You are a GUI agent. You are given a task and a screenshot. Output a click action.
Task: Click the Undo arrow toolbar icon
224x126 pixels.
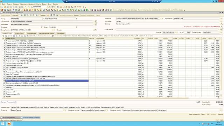pyautogui.click(x=26, y=7)
